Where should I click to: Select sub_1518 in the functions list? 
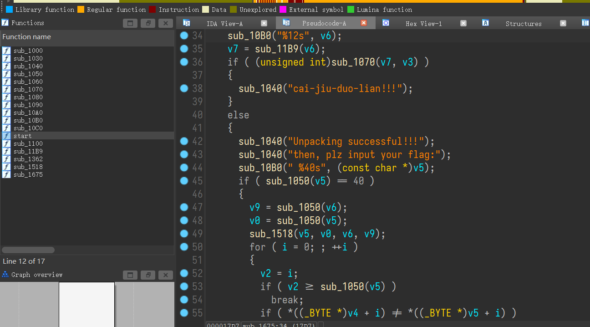pos(28,167)
